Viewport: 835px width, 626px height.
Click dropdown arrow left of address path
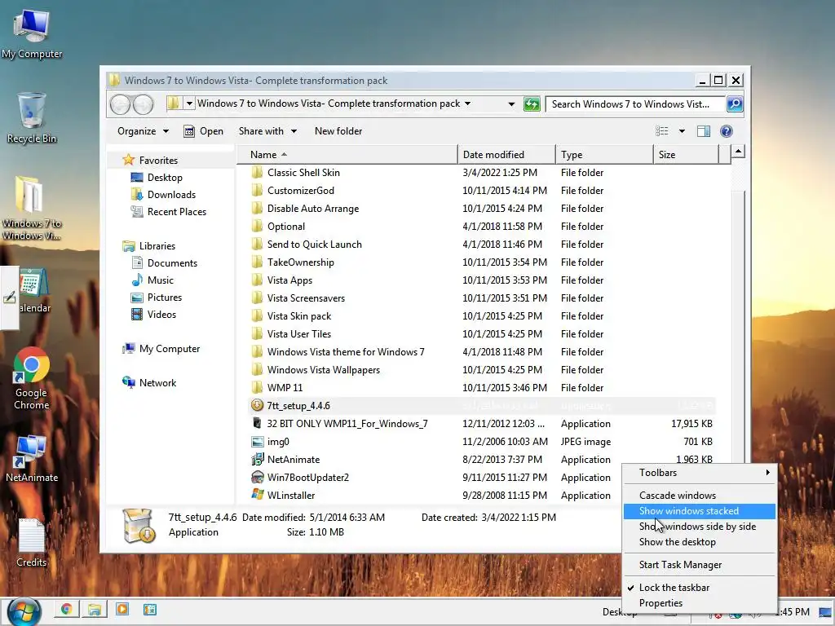pos(189,104)
